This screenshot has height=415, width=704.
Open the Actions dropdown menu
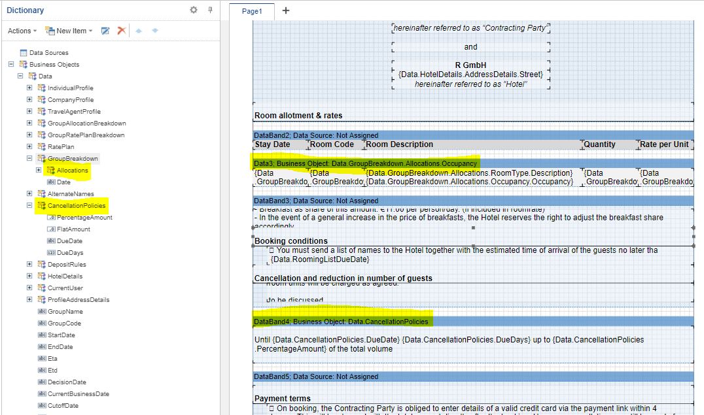click(x=22, y=31)
